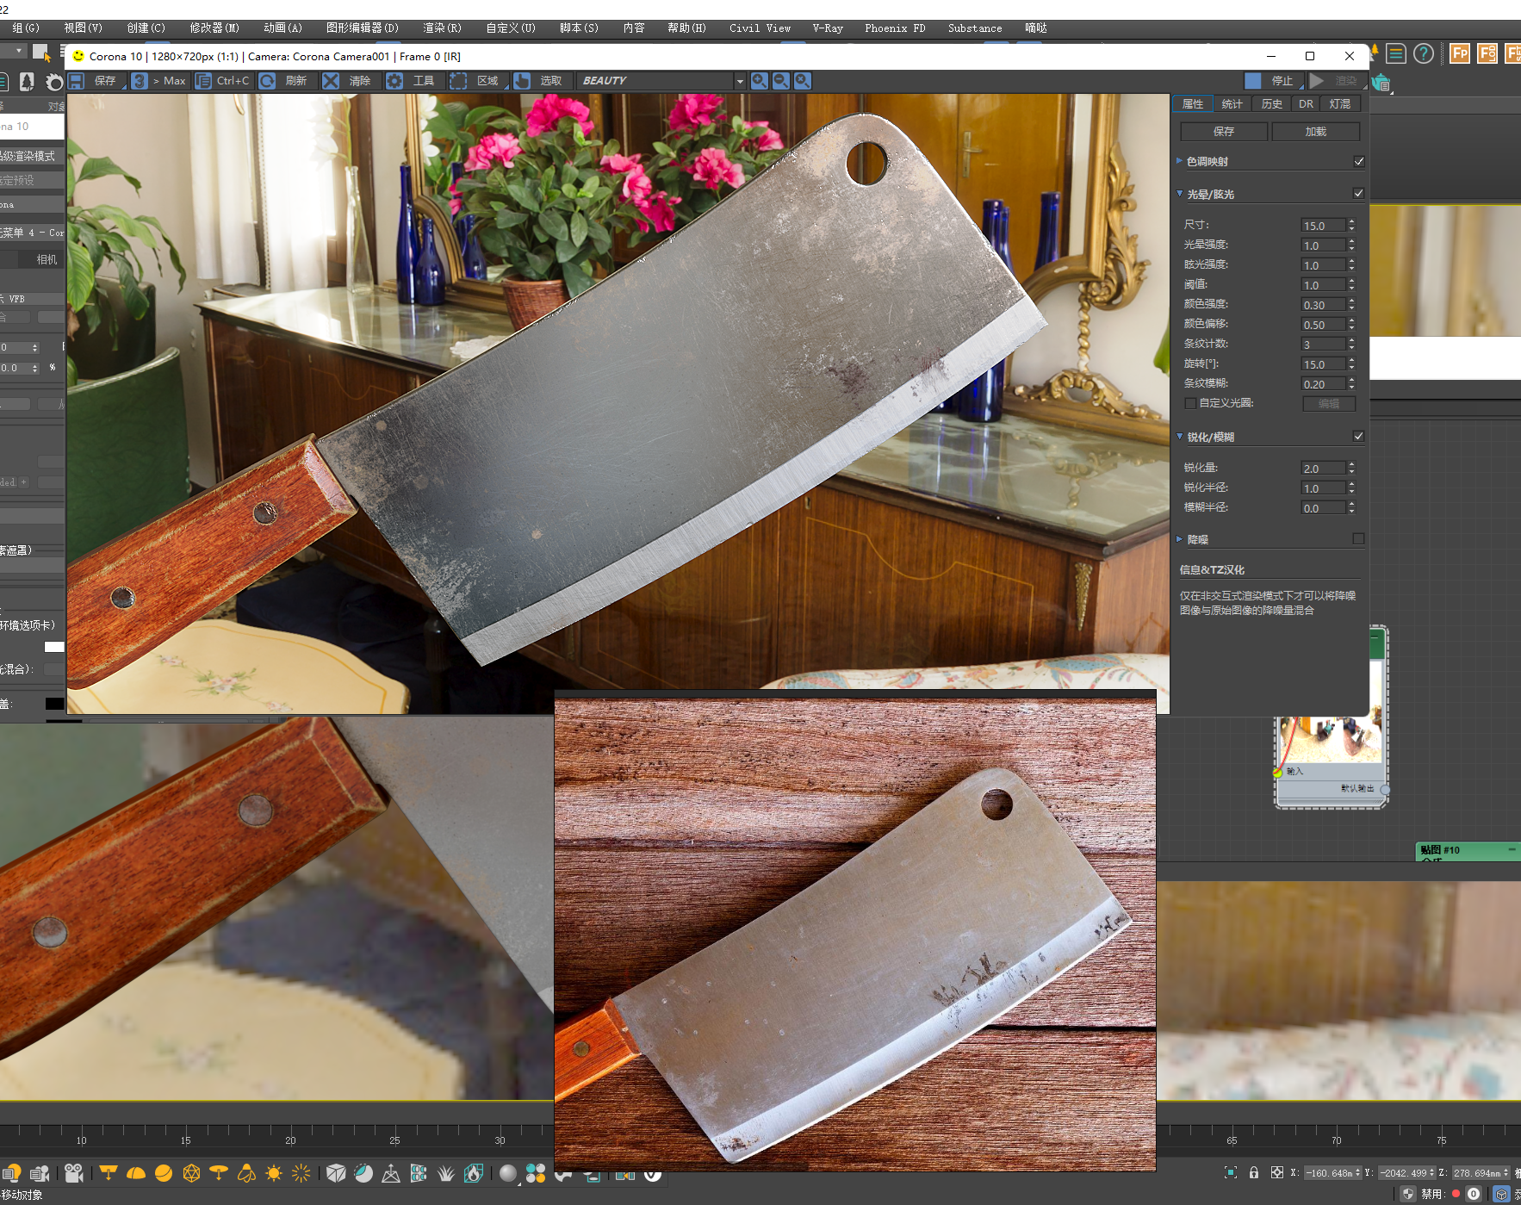The width and height of the screenshot is (1521, 1205).
Task: Click the refresh (刷新) icon
Action: click(x=268, y=81)
